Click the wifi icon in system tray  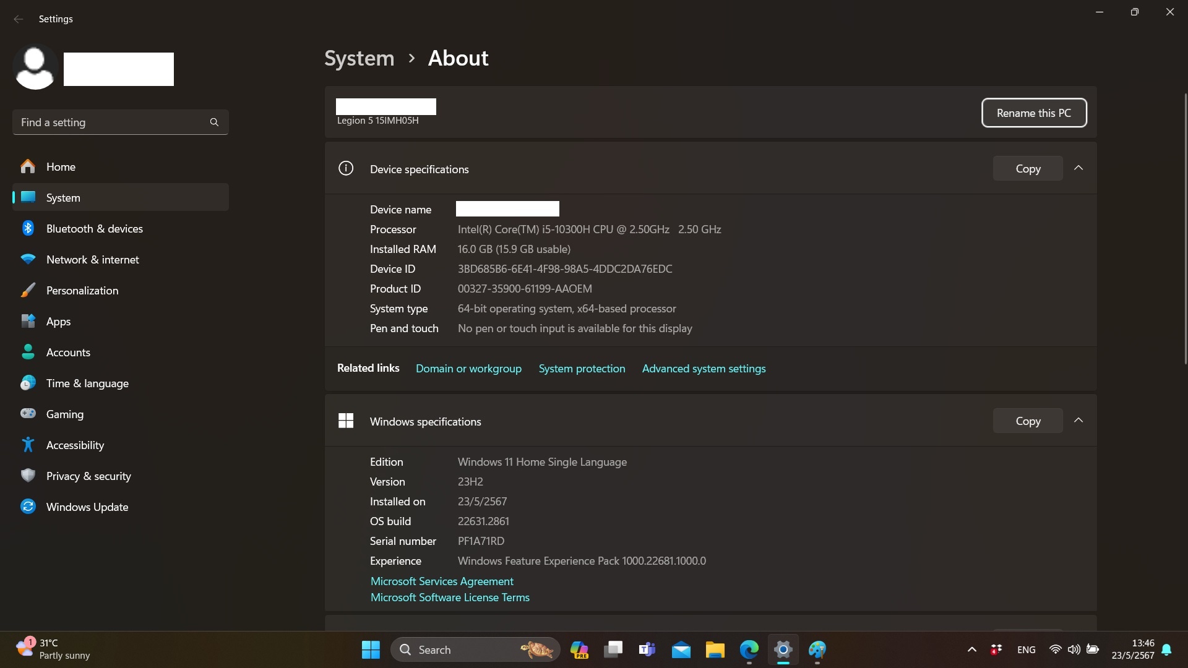tap(1056, 649)
